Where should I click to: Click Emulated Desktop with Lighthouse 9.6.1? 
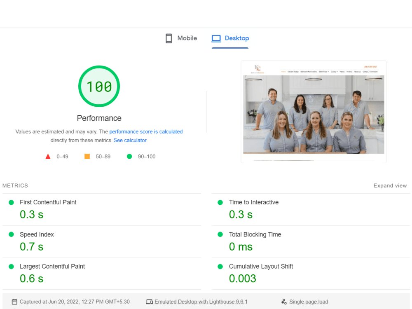pyautogui.click(x=201, y=302)
